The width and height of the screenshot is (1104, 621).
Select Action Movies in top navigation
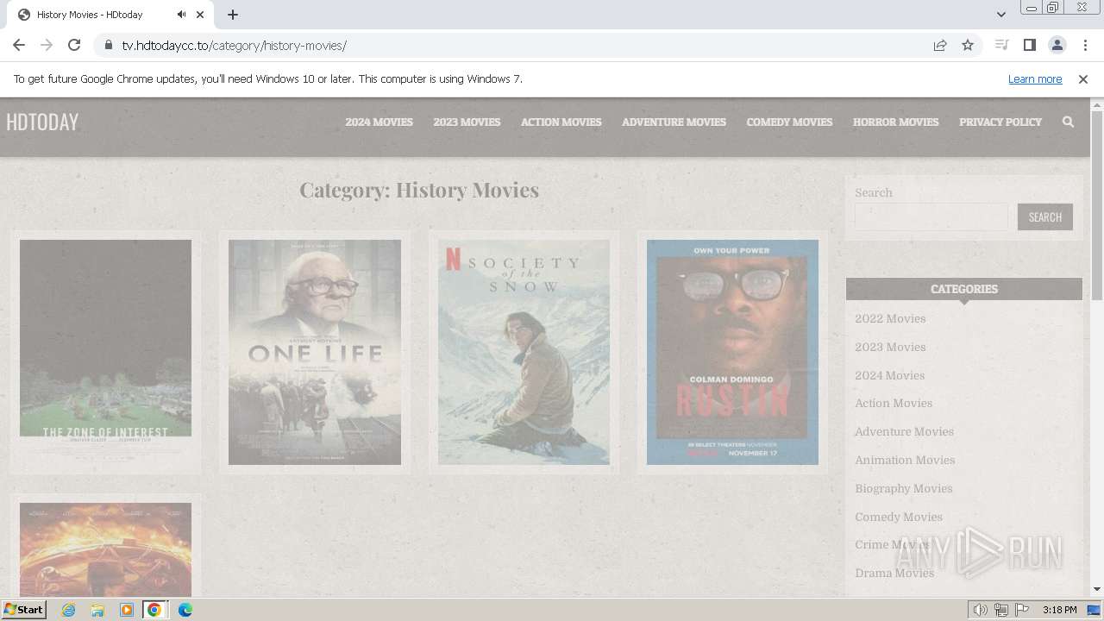pyautogui.click(x=561, y=122)
